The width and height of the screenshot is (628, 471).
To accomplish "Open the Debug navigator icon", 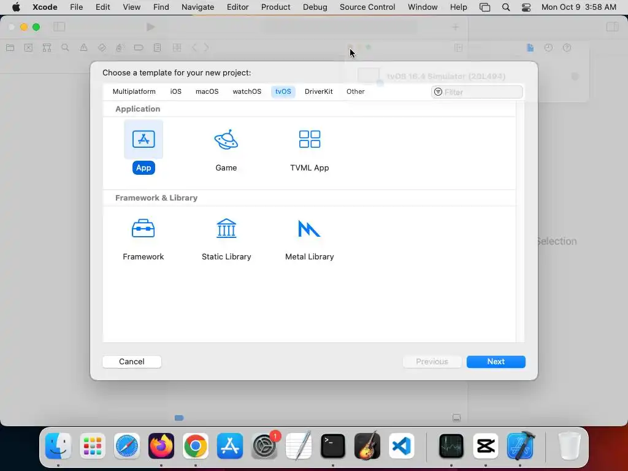I will [120, 48].
